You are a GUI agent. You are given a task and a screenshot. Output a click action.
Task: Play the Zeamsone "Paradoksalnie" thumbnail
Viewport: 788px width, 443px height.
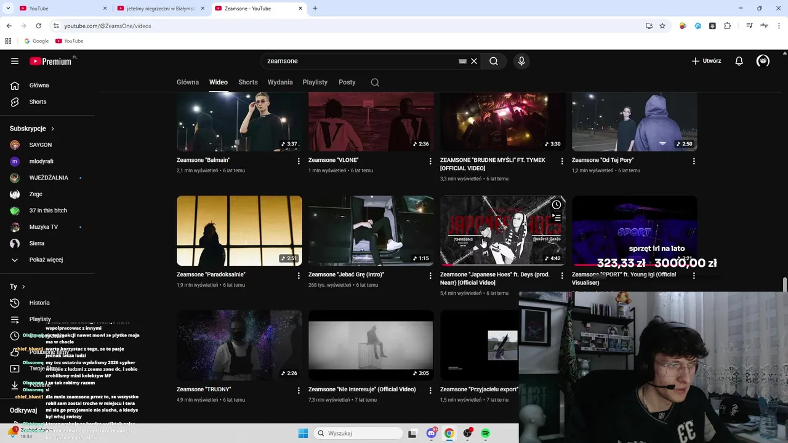tap(239, 231)
